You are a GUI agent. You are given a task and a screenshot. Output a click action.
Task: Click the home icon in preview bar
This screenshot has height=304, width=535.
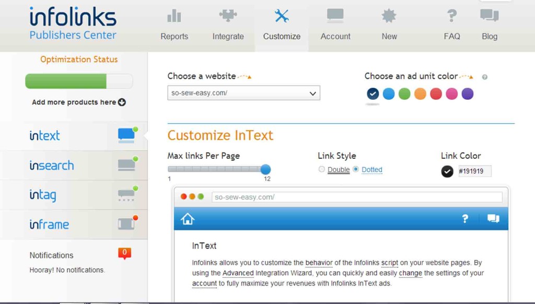tap(188, 219)
